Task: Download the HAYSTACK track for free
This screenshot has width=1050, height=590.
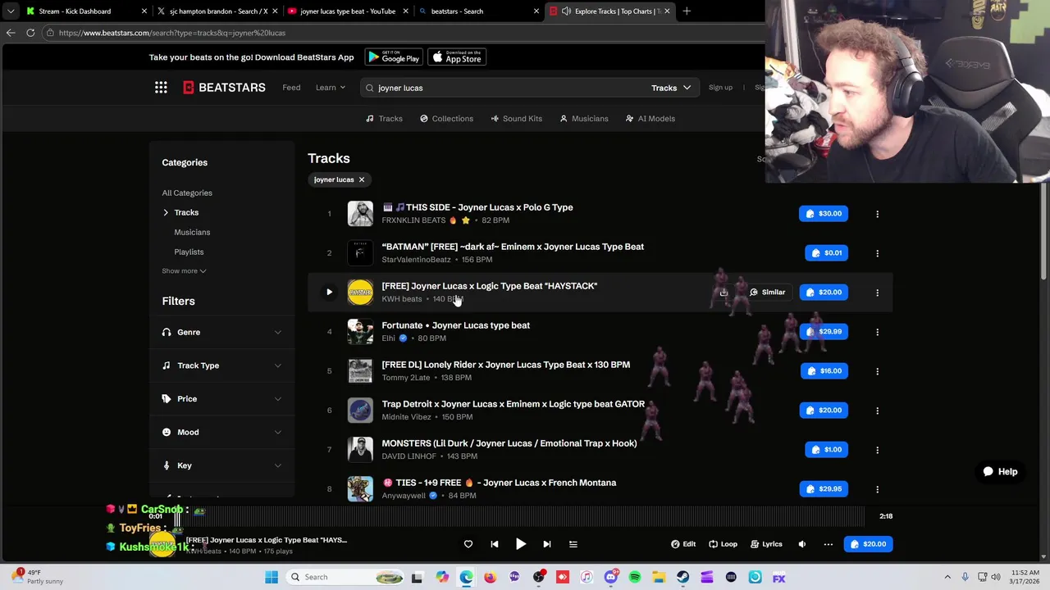Action: click(x=724, y=293)
